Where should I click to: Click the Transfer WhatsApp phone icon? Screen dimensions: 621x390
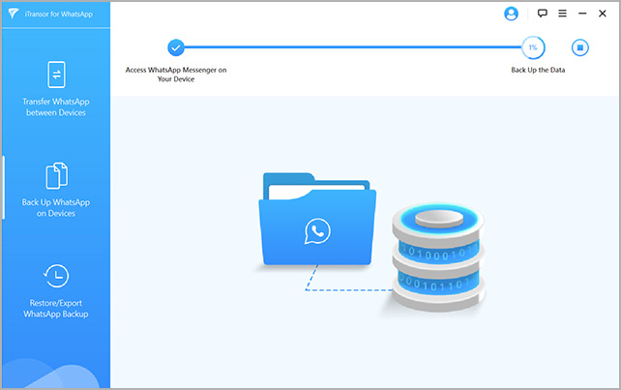click(56, 75)
